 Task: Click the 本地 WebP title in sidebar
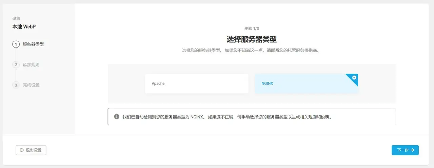pyautogui.click(x=24, y=26)
